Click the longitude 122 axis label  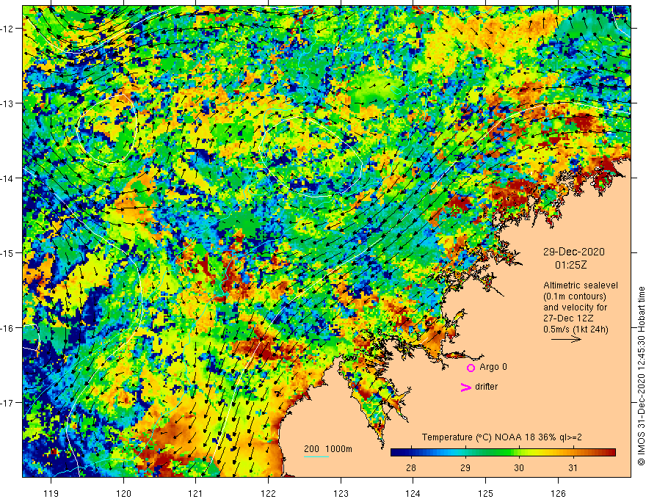(x=268, y=493)
